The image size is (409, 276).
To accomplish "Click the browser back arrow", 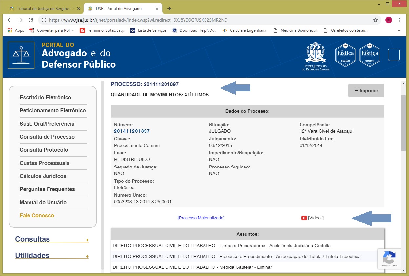I will tap(10, 20).
